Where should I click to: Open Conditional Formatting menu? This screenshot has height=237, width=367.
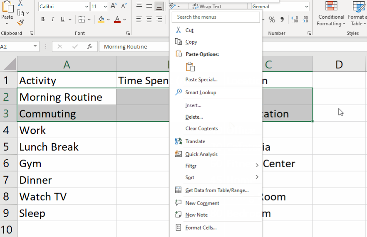[331, 13]
